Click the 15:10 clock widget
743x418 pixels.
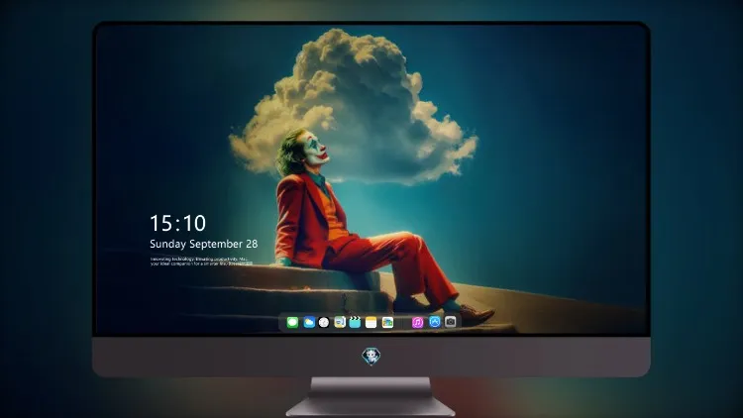177,223
